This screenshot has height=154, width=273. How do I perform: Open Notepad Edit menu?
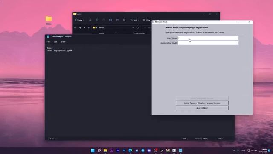coord(55,42)
